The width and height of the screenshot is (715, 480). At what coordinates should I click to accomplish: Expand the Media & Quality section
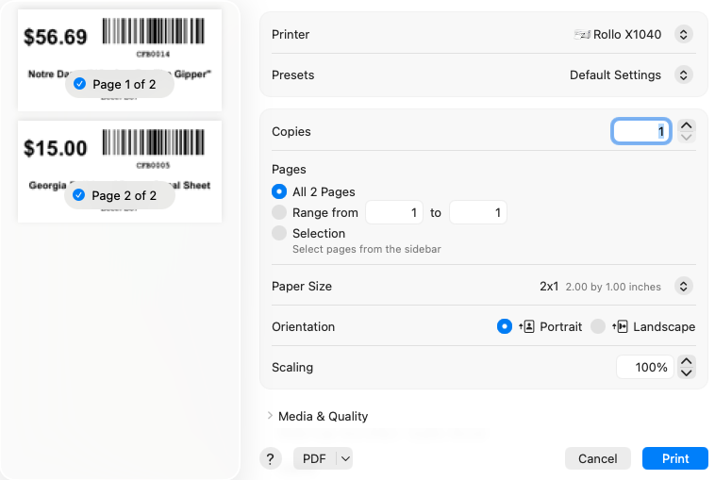click(270, 415)
